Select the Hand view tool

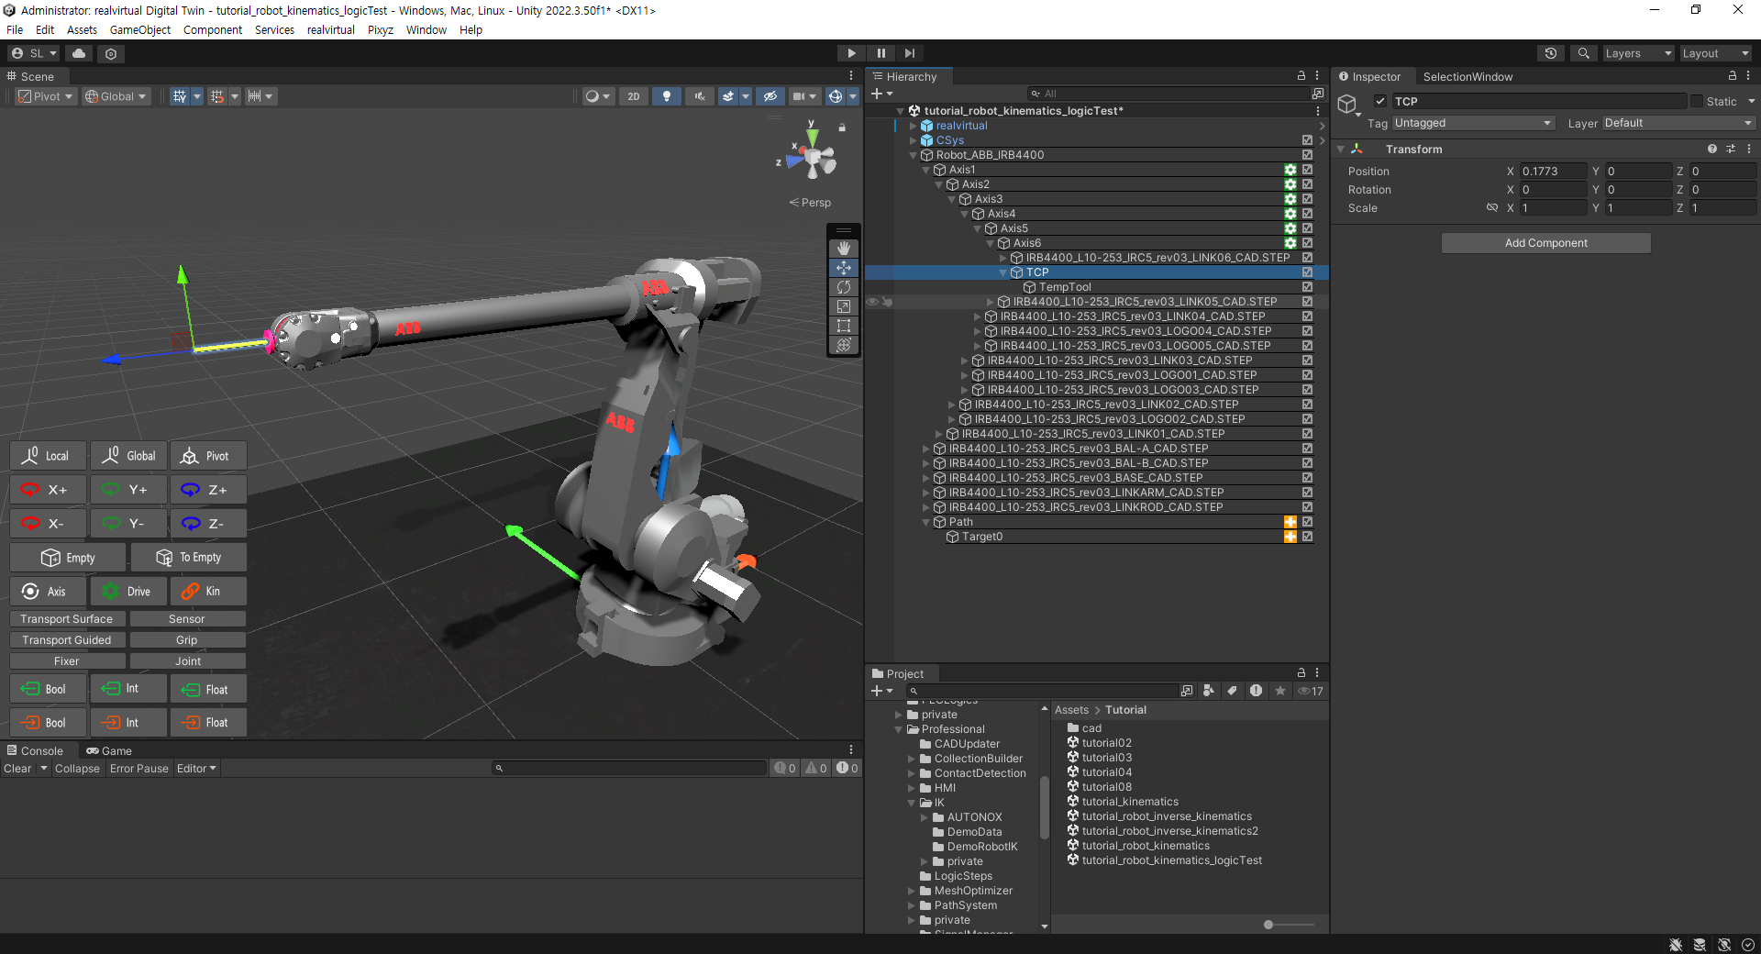click(x=844, y=249)
